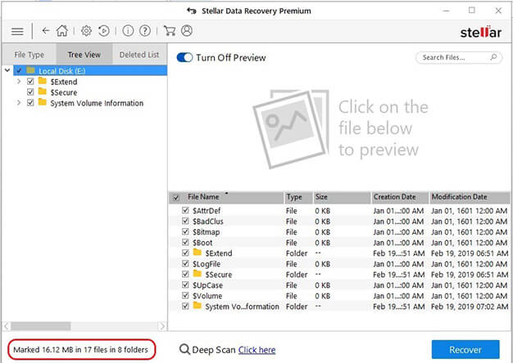Uncheck the $UpCase file checkbox

point(185,285)
